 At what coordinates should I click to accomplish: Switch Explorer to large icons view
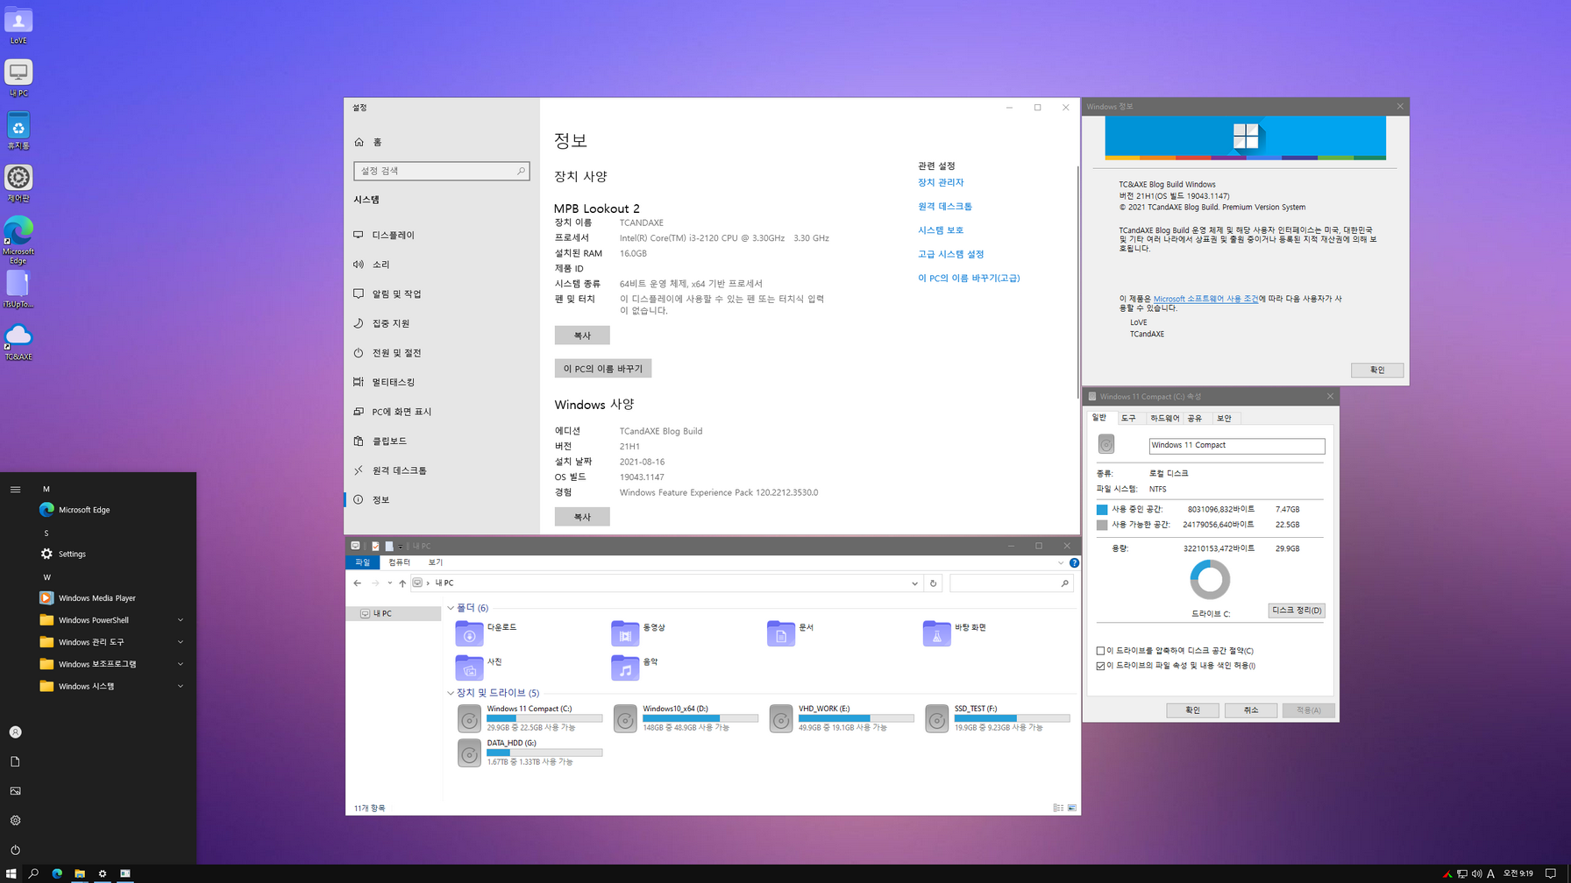click(x=1072, y=808)
